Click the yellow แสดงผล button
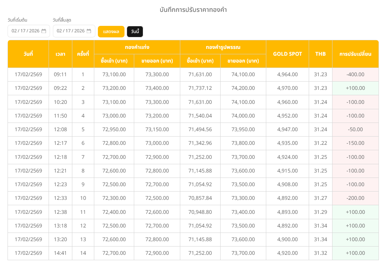385x262 pixels. tap(111, 32)
